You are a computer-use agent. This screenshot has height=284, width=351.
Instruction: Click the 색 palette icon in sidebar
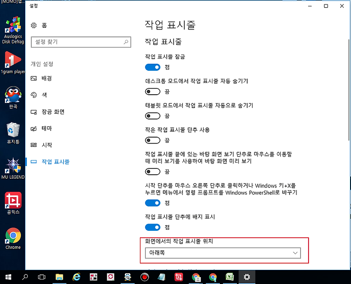tap(34, 95)
